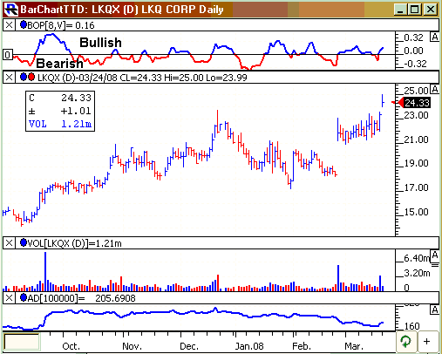Click the 'Jan.08' date axis label
Screen dimensions: 442x354
(x=249, y=346)
